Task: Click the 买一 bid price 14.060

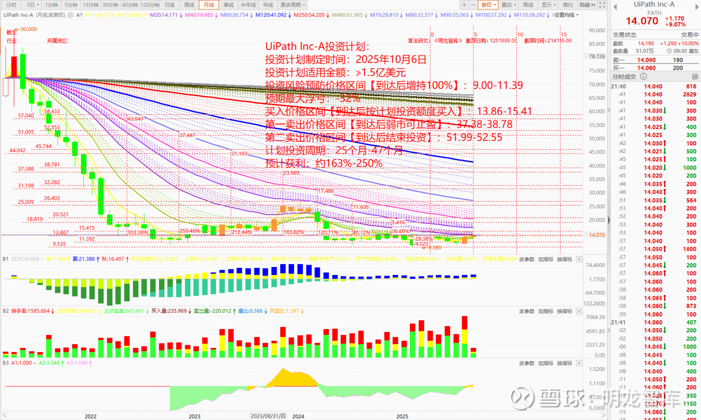Action: pos(646,68)
